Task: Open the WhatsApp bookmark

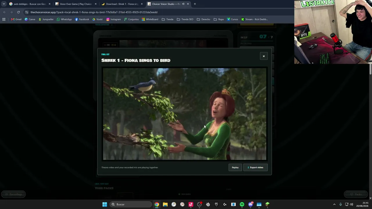Action: 64,19
